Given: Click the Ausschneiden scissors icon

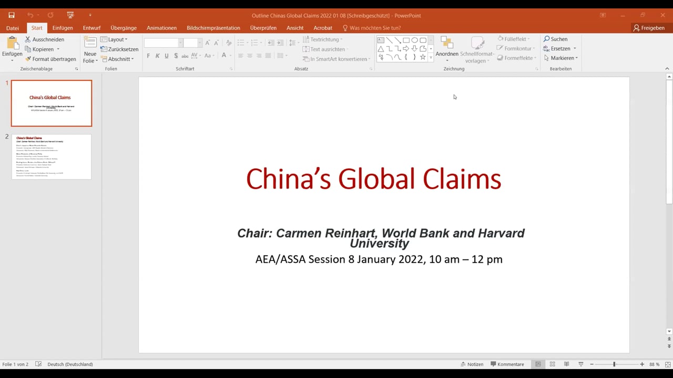Looking at the screenshot, I should (x=28, y=39).
